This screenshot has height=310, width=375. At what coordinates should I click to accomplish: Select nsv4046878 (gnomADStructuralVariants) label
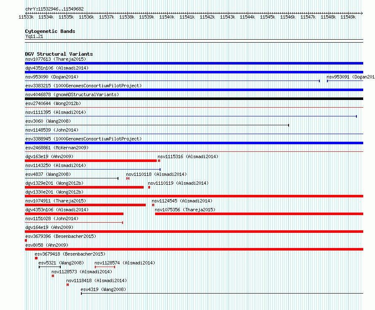pyautogui.click(x=72, y=94)
